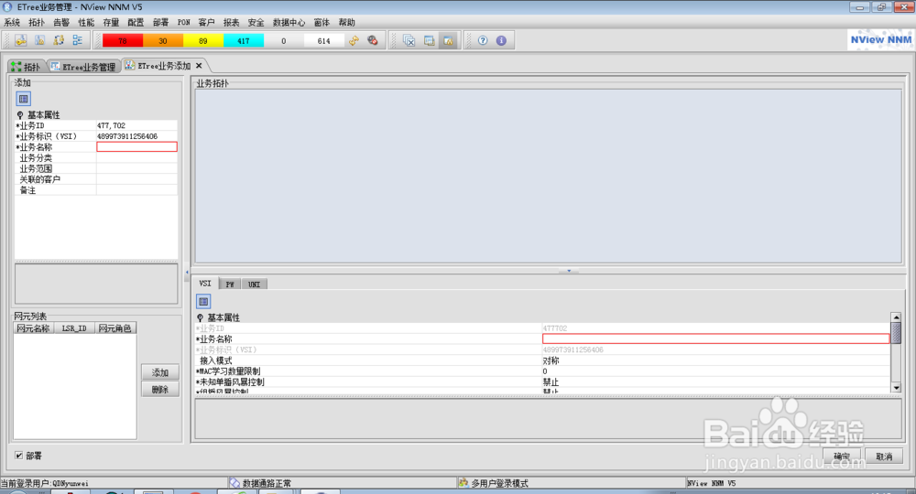This screenshot has width=916, height=494.
Task: Click the 业务分类 value cell
Action: tap(136, 158)
